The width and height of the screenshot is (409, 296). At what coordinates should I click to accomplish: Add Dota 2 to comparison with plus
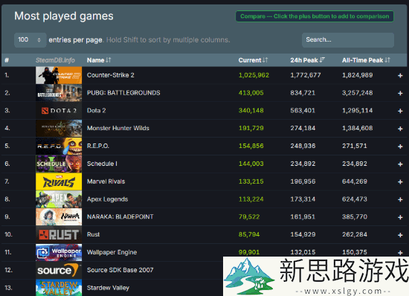pos(400,111)
